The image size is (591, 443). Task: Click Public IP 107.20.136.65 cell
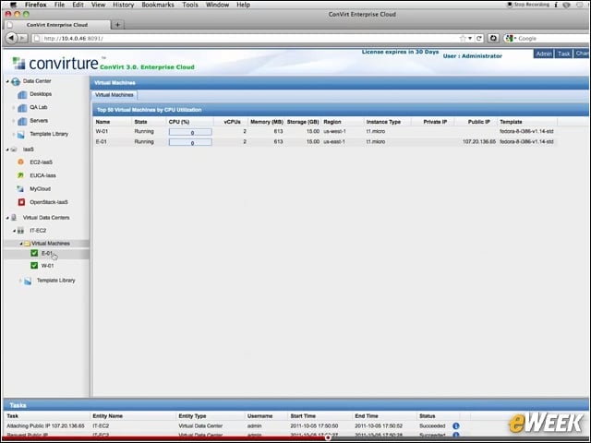coord(479,142)
